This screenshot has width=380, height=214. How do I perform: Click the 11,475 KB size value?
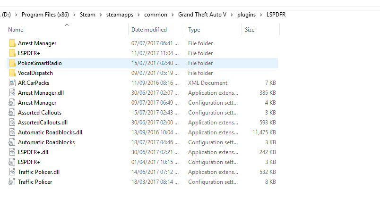(x=264, y=132)
